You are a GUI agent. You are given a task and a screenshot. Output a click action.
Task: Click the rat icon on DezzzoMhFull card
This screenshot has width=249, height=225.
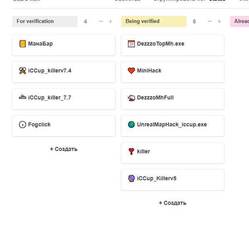coord(131,98)
